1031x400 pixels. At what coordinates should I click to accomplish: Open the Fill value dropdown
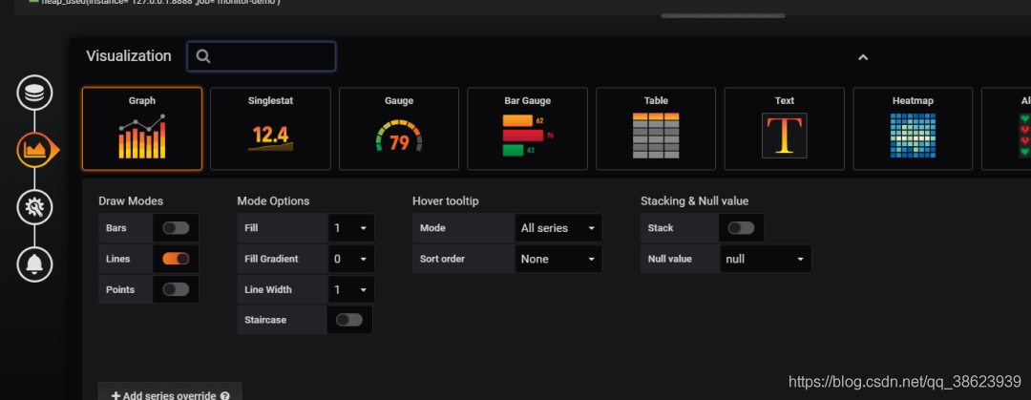pyautogui.click(x=351, y=227)
